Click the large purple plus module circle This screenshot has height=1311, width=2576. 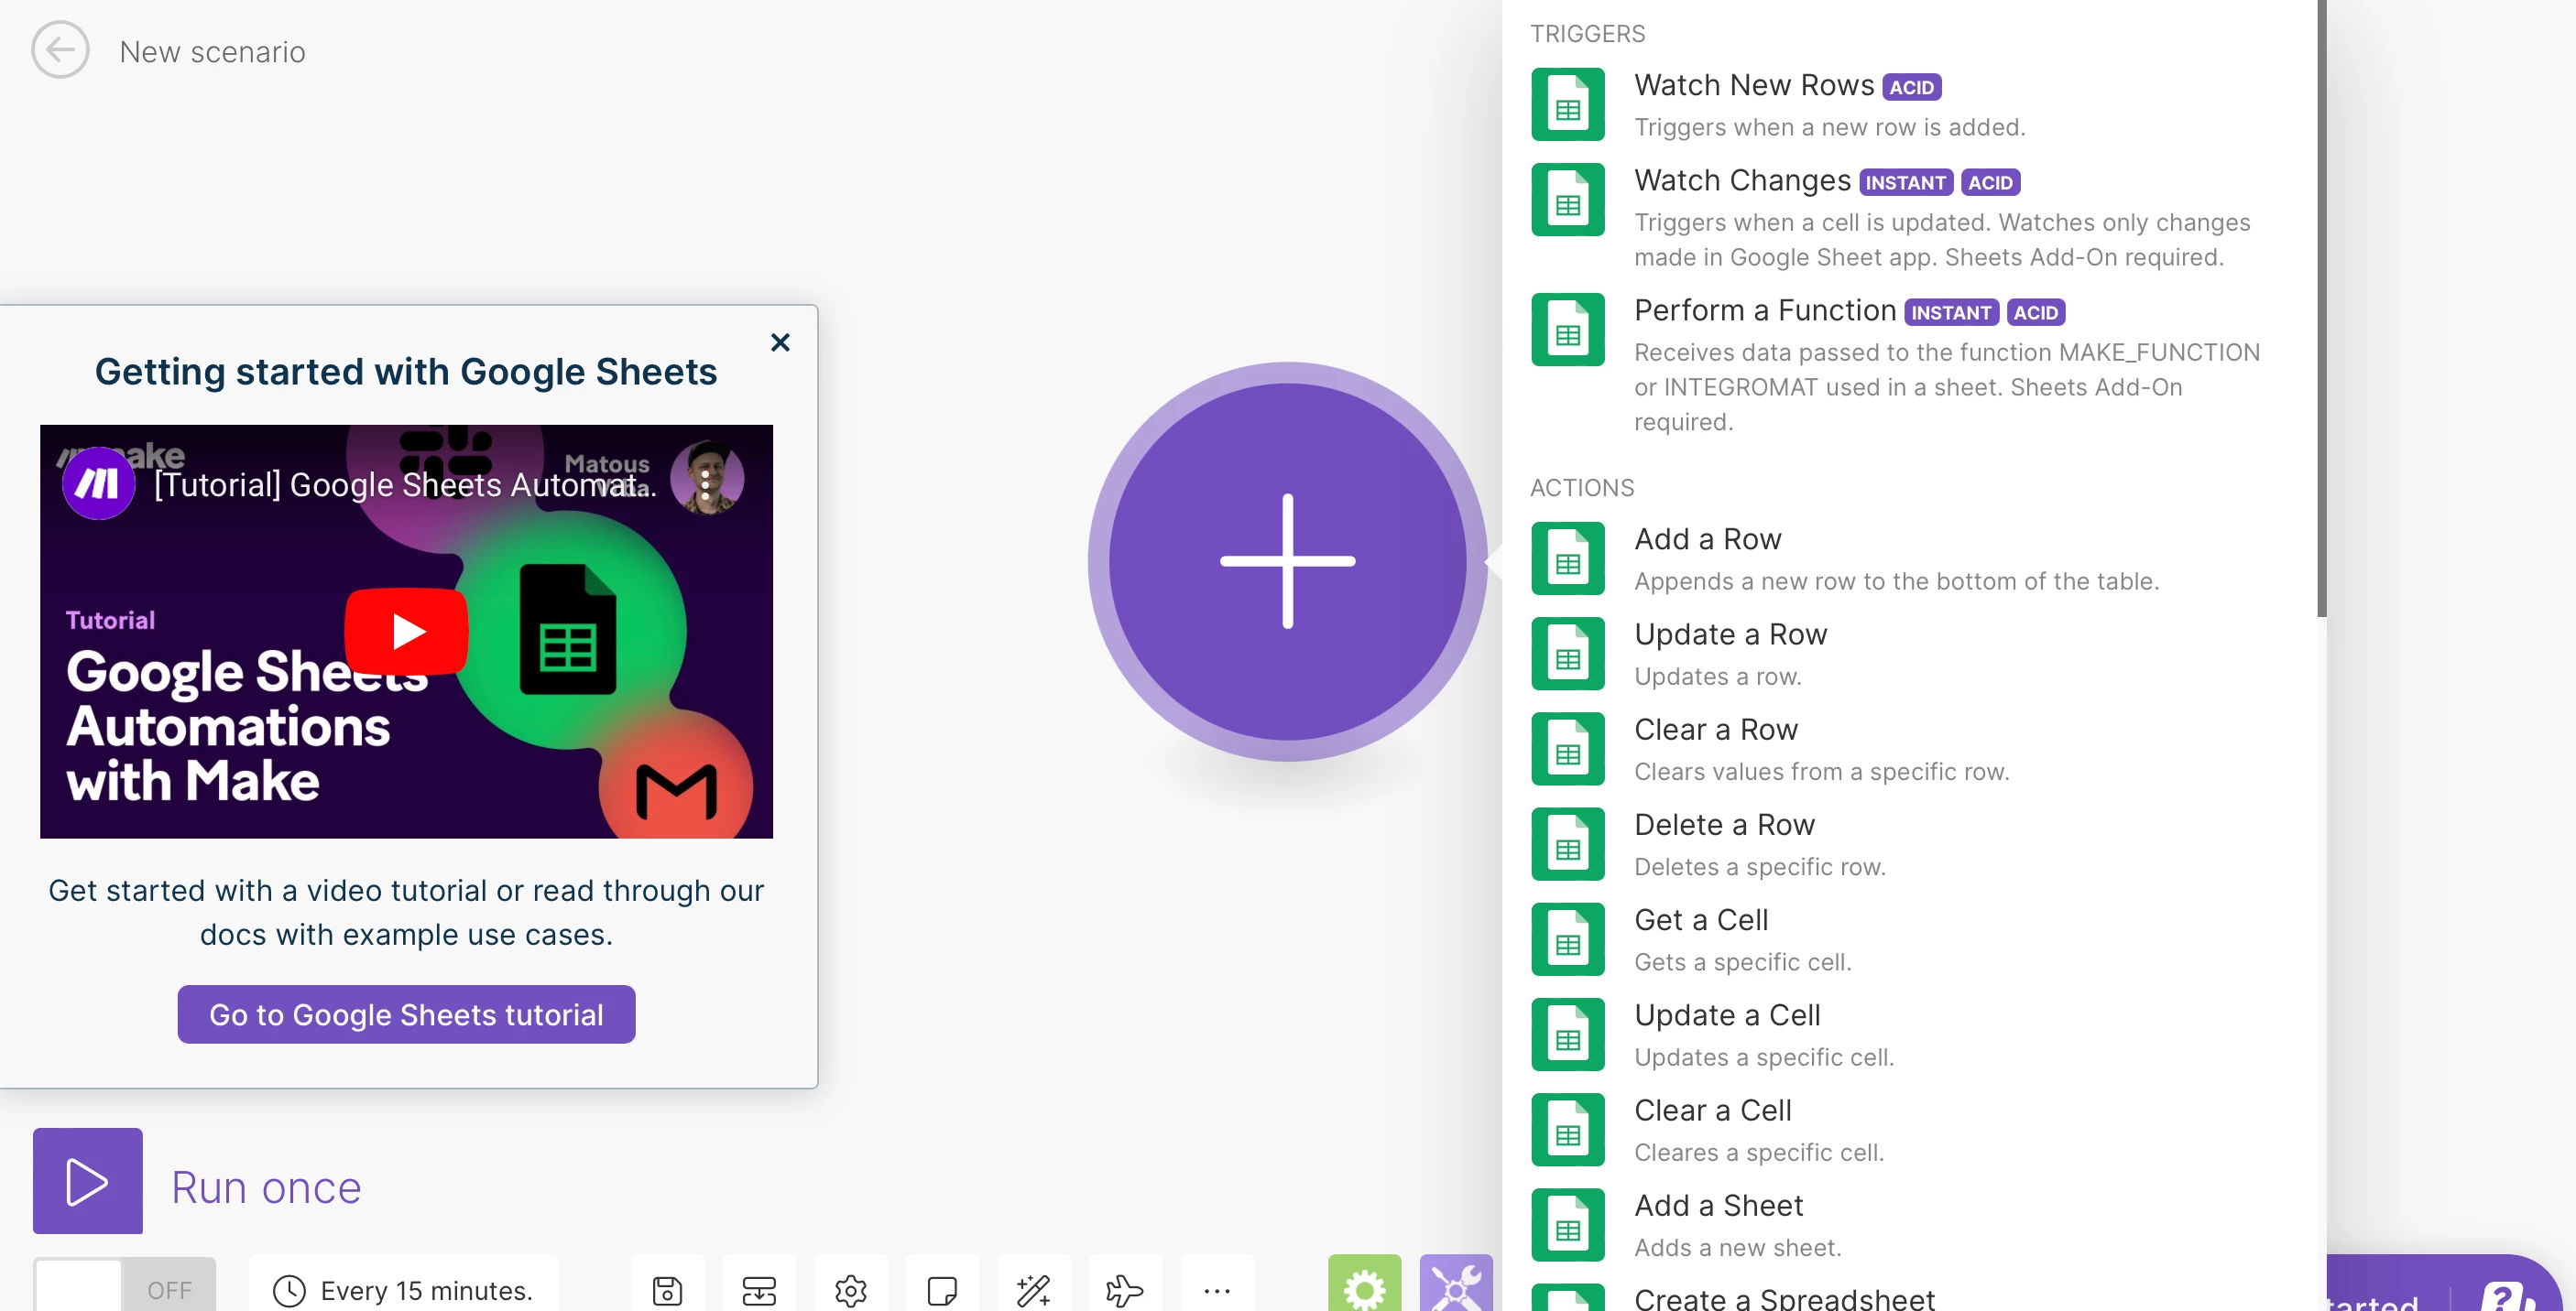1287,560
